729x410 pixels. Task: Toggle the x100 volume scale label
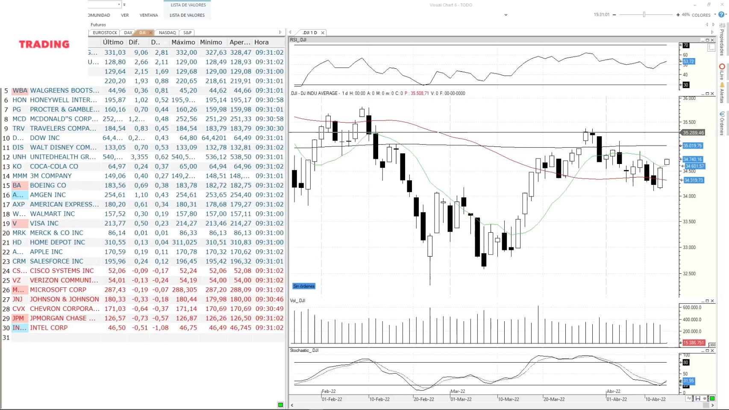712,345
